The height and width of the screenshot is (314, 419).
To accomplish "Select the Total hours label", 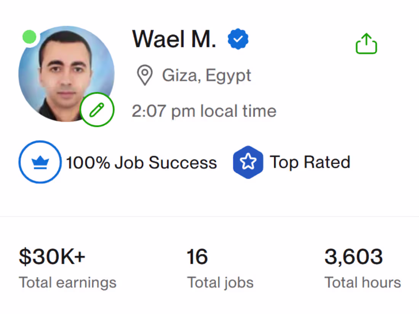I will [x=363, y=283].
